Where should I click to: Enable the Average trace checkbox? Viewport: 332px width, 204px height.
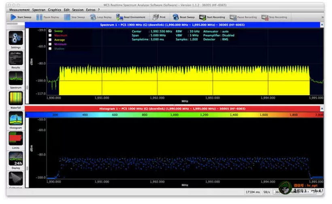[x=50, y=40]
